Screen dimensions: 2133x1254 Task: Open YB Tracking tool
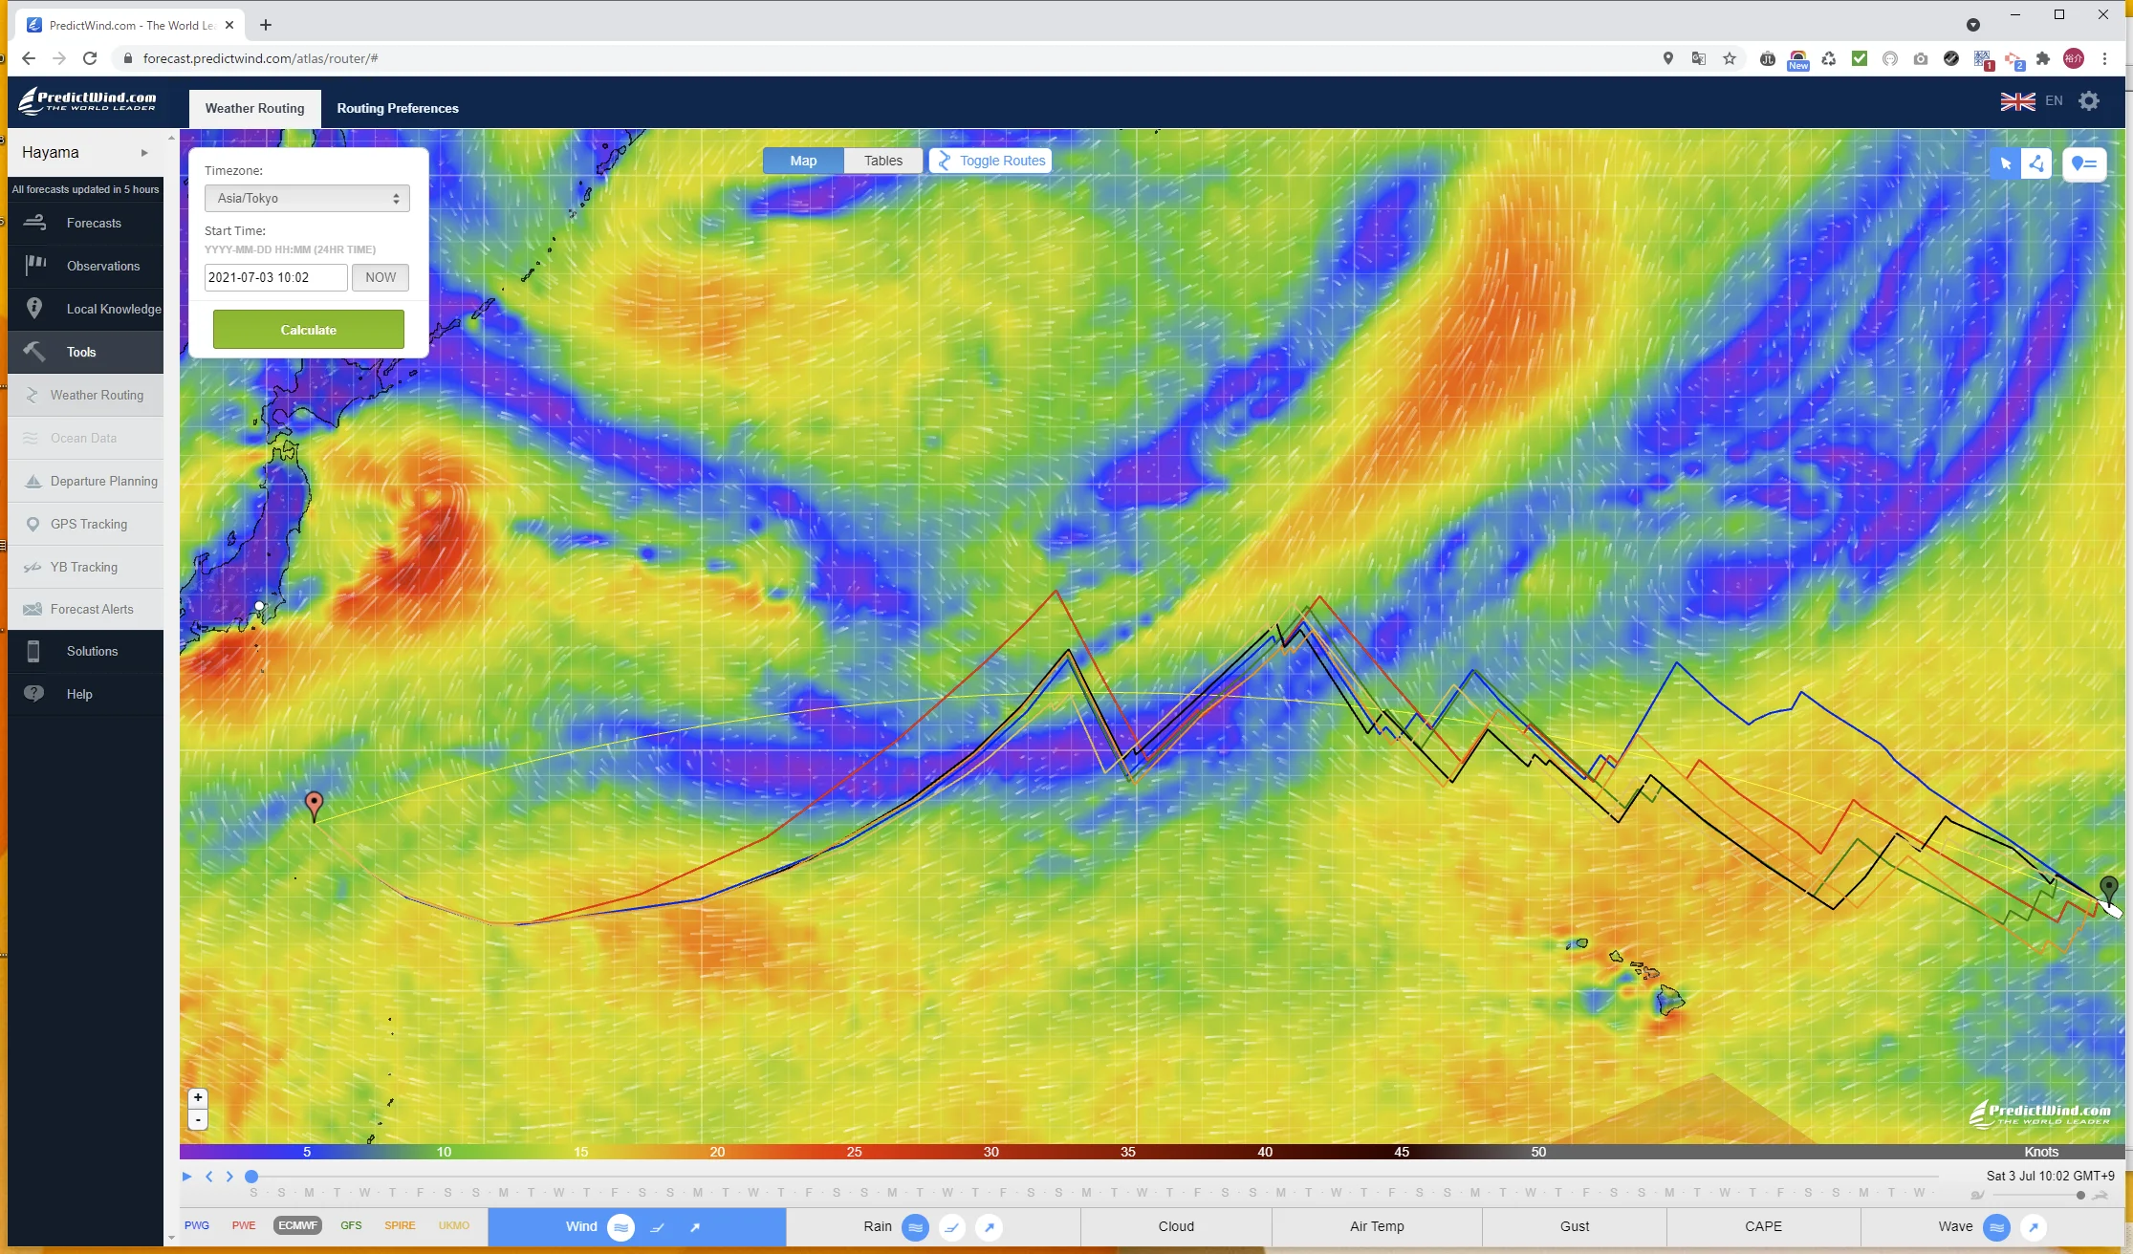[85, 567]
